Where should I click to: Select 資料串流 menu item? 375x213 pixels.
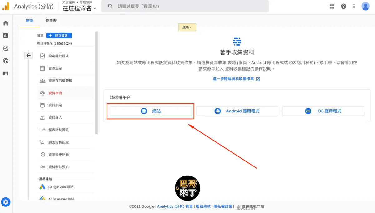pos(66,93)
